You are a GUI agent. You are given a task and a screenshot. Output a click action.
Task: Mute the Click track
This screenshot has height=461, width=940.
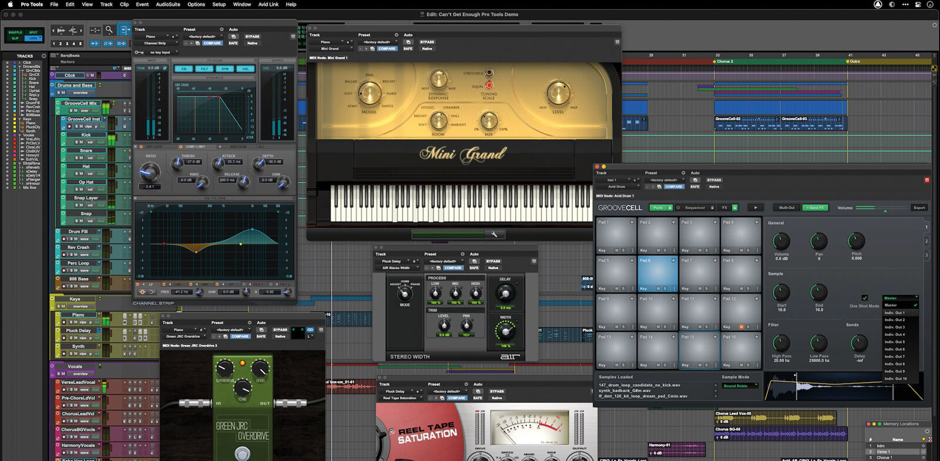[x=92, y=75]
